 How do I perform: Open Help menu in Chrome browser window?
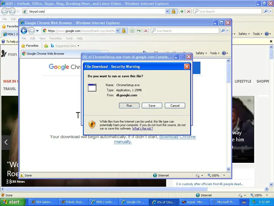point(79,38)
